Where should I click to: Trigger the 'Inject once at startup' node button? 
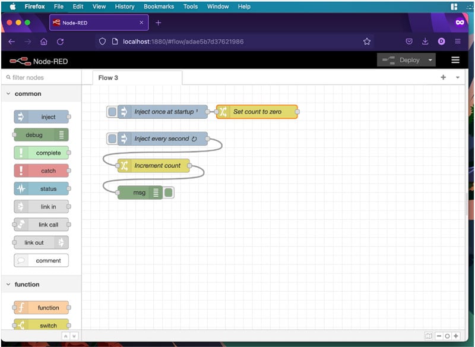pos(112,112)
